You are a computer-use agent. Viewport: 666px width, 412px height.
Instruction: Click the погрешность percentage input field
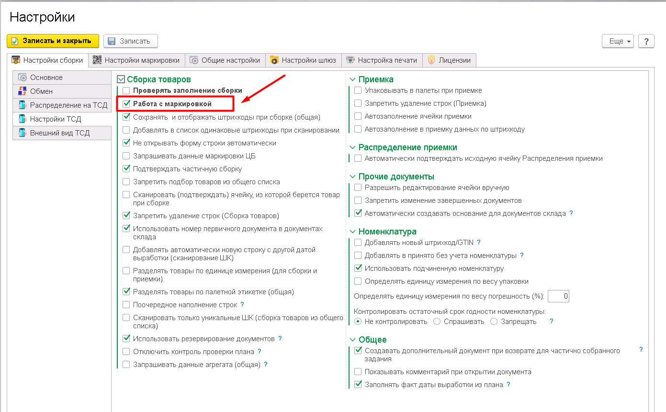(558, 296)
